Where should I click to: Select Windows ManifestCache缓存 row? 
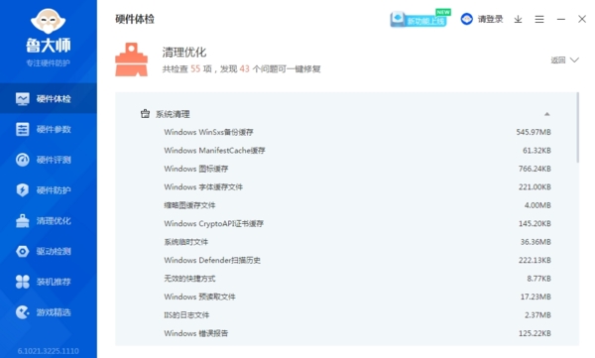pos(357,151)
